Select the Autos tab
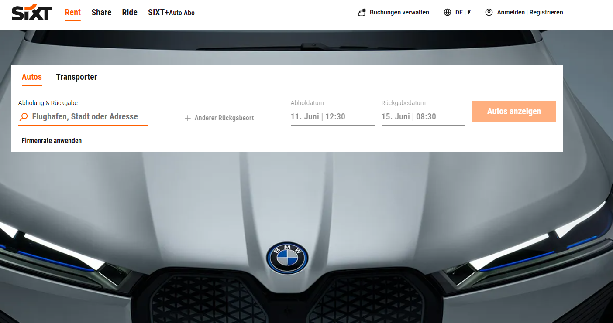The width and height of the screenshot is (613, 323). pyautogui.click(x=32, y=77)
